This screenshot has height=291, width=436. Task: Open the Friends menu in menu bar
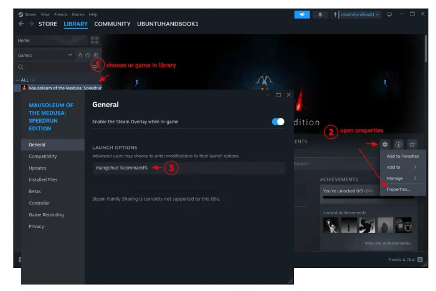click(x=60, y=14)
